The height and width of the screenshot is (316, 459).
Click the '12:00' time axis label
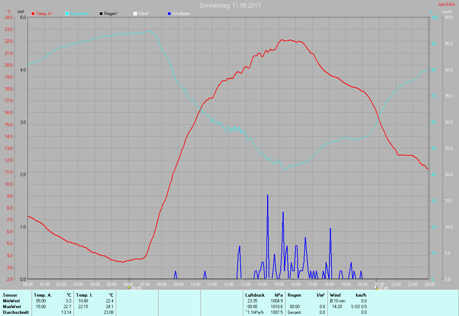[x=229, y=284]
